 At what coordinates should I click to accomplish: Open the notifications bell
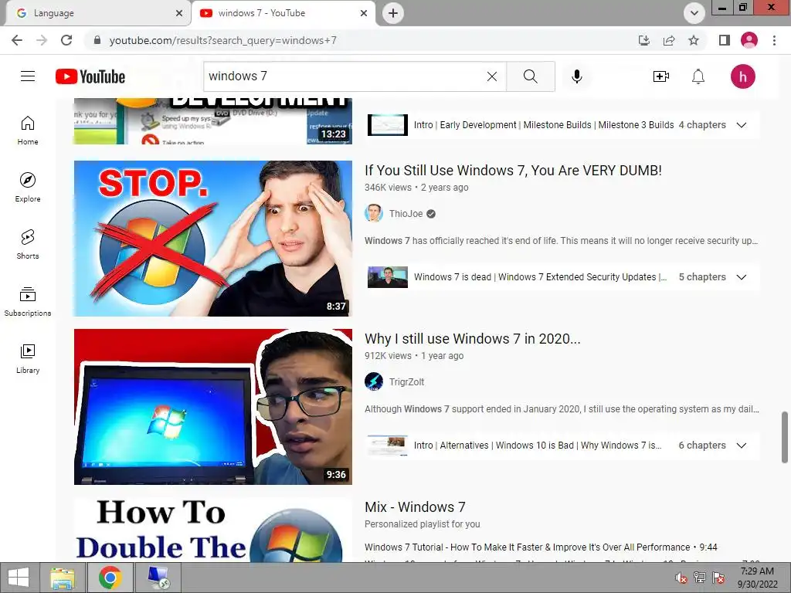coord(698,76)
